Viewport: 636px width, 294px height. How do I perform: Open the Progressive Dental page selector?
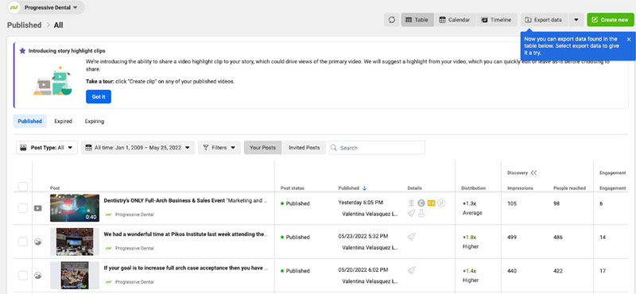[x=46, y=8]
